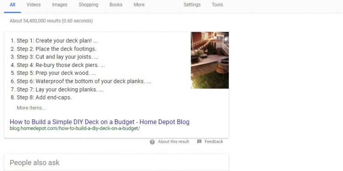Click the Feedback flag icon
343x171 pixels.
coord(199,142)
